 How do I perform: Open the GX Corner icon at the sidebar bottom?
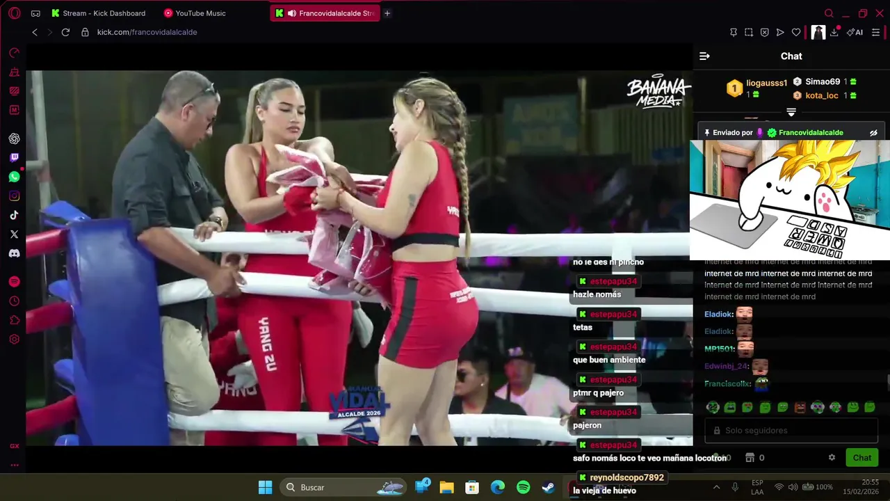pos(14,446)
